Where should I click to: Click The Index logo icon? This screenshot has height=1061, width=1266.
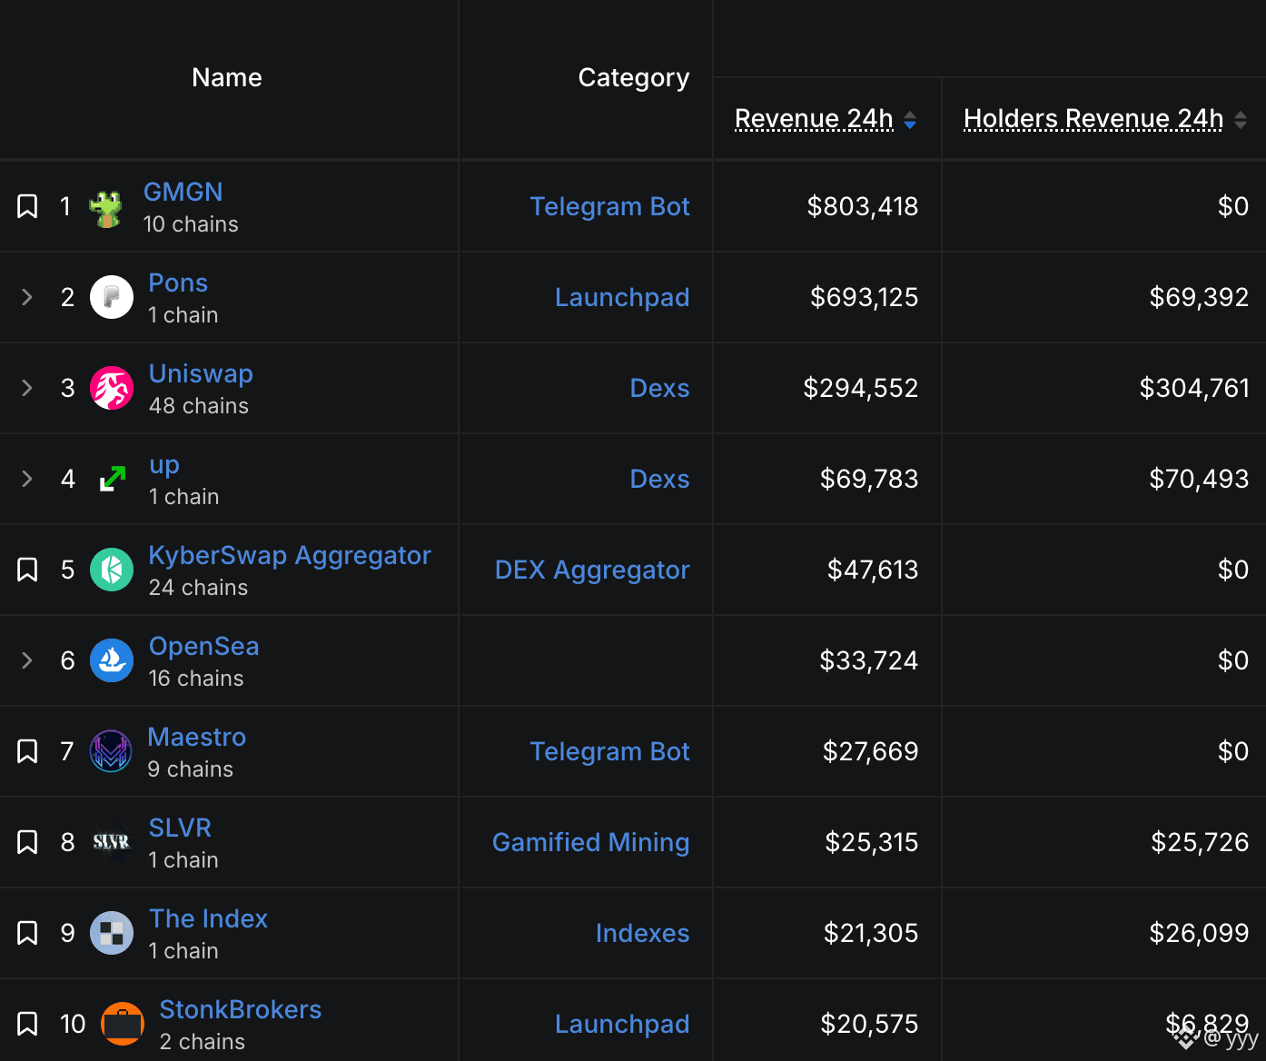112,933
